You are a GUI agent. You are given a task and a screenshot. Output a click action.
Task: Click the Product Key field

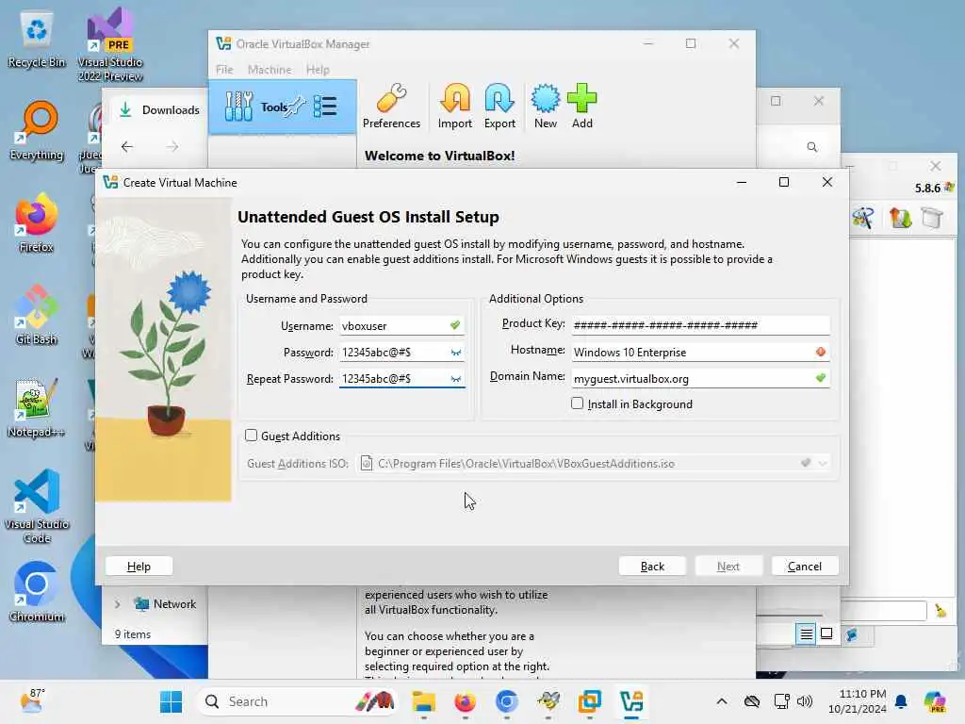(700, 325)
